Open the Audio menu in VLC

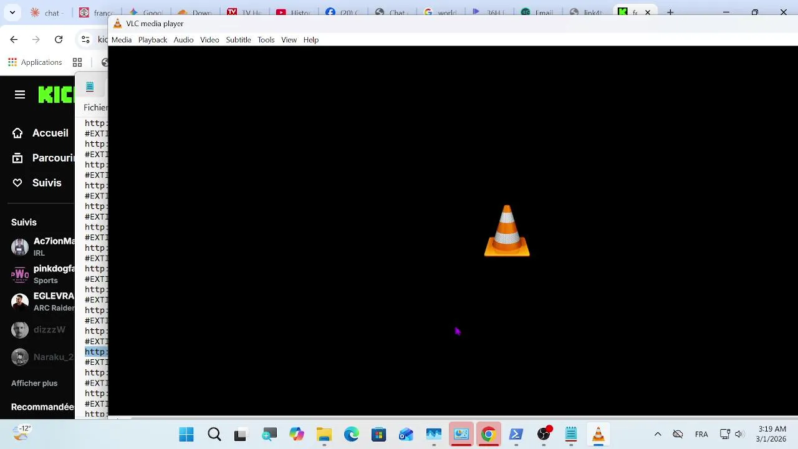183,40
